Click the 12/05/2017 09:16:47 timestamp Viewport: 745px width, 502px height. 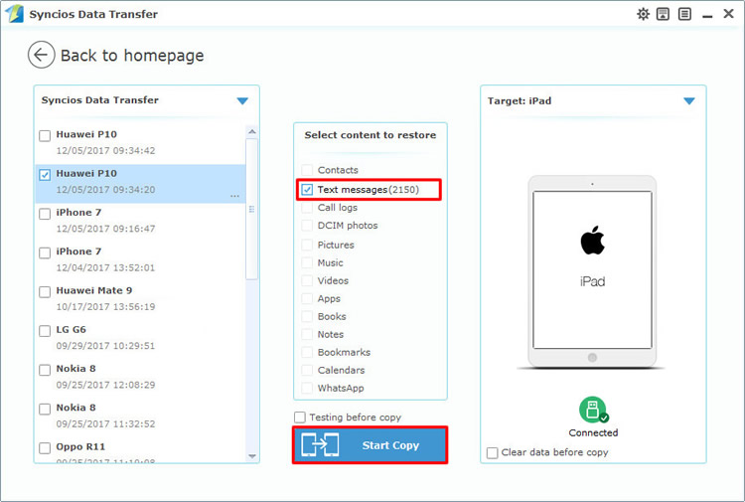tap(105, 229)
